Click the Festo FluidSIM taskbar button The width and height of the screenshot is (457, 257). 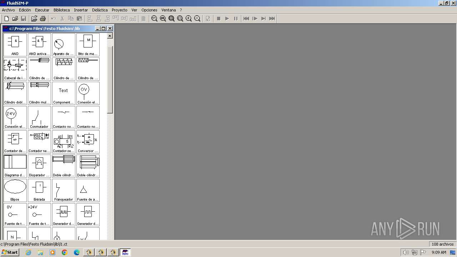(125, 252)
